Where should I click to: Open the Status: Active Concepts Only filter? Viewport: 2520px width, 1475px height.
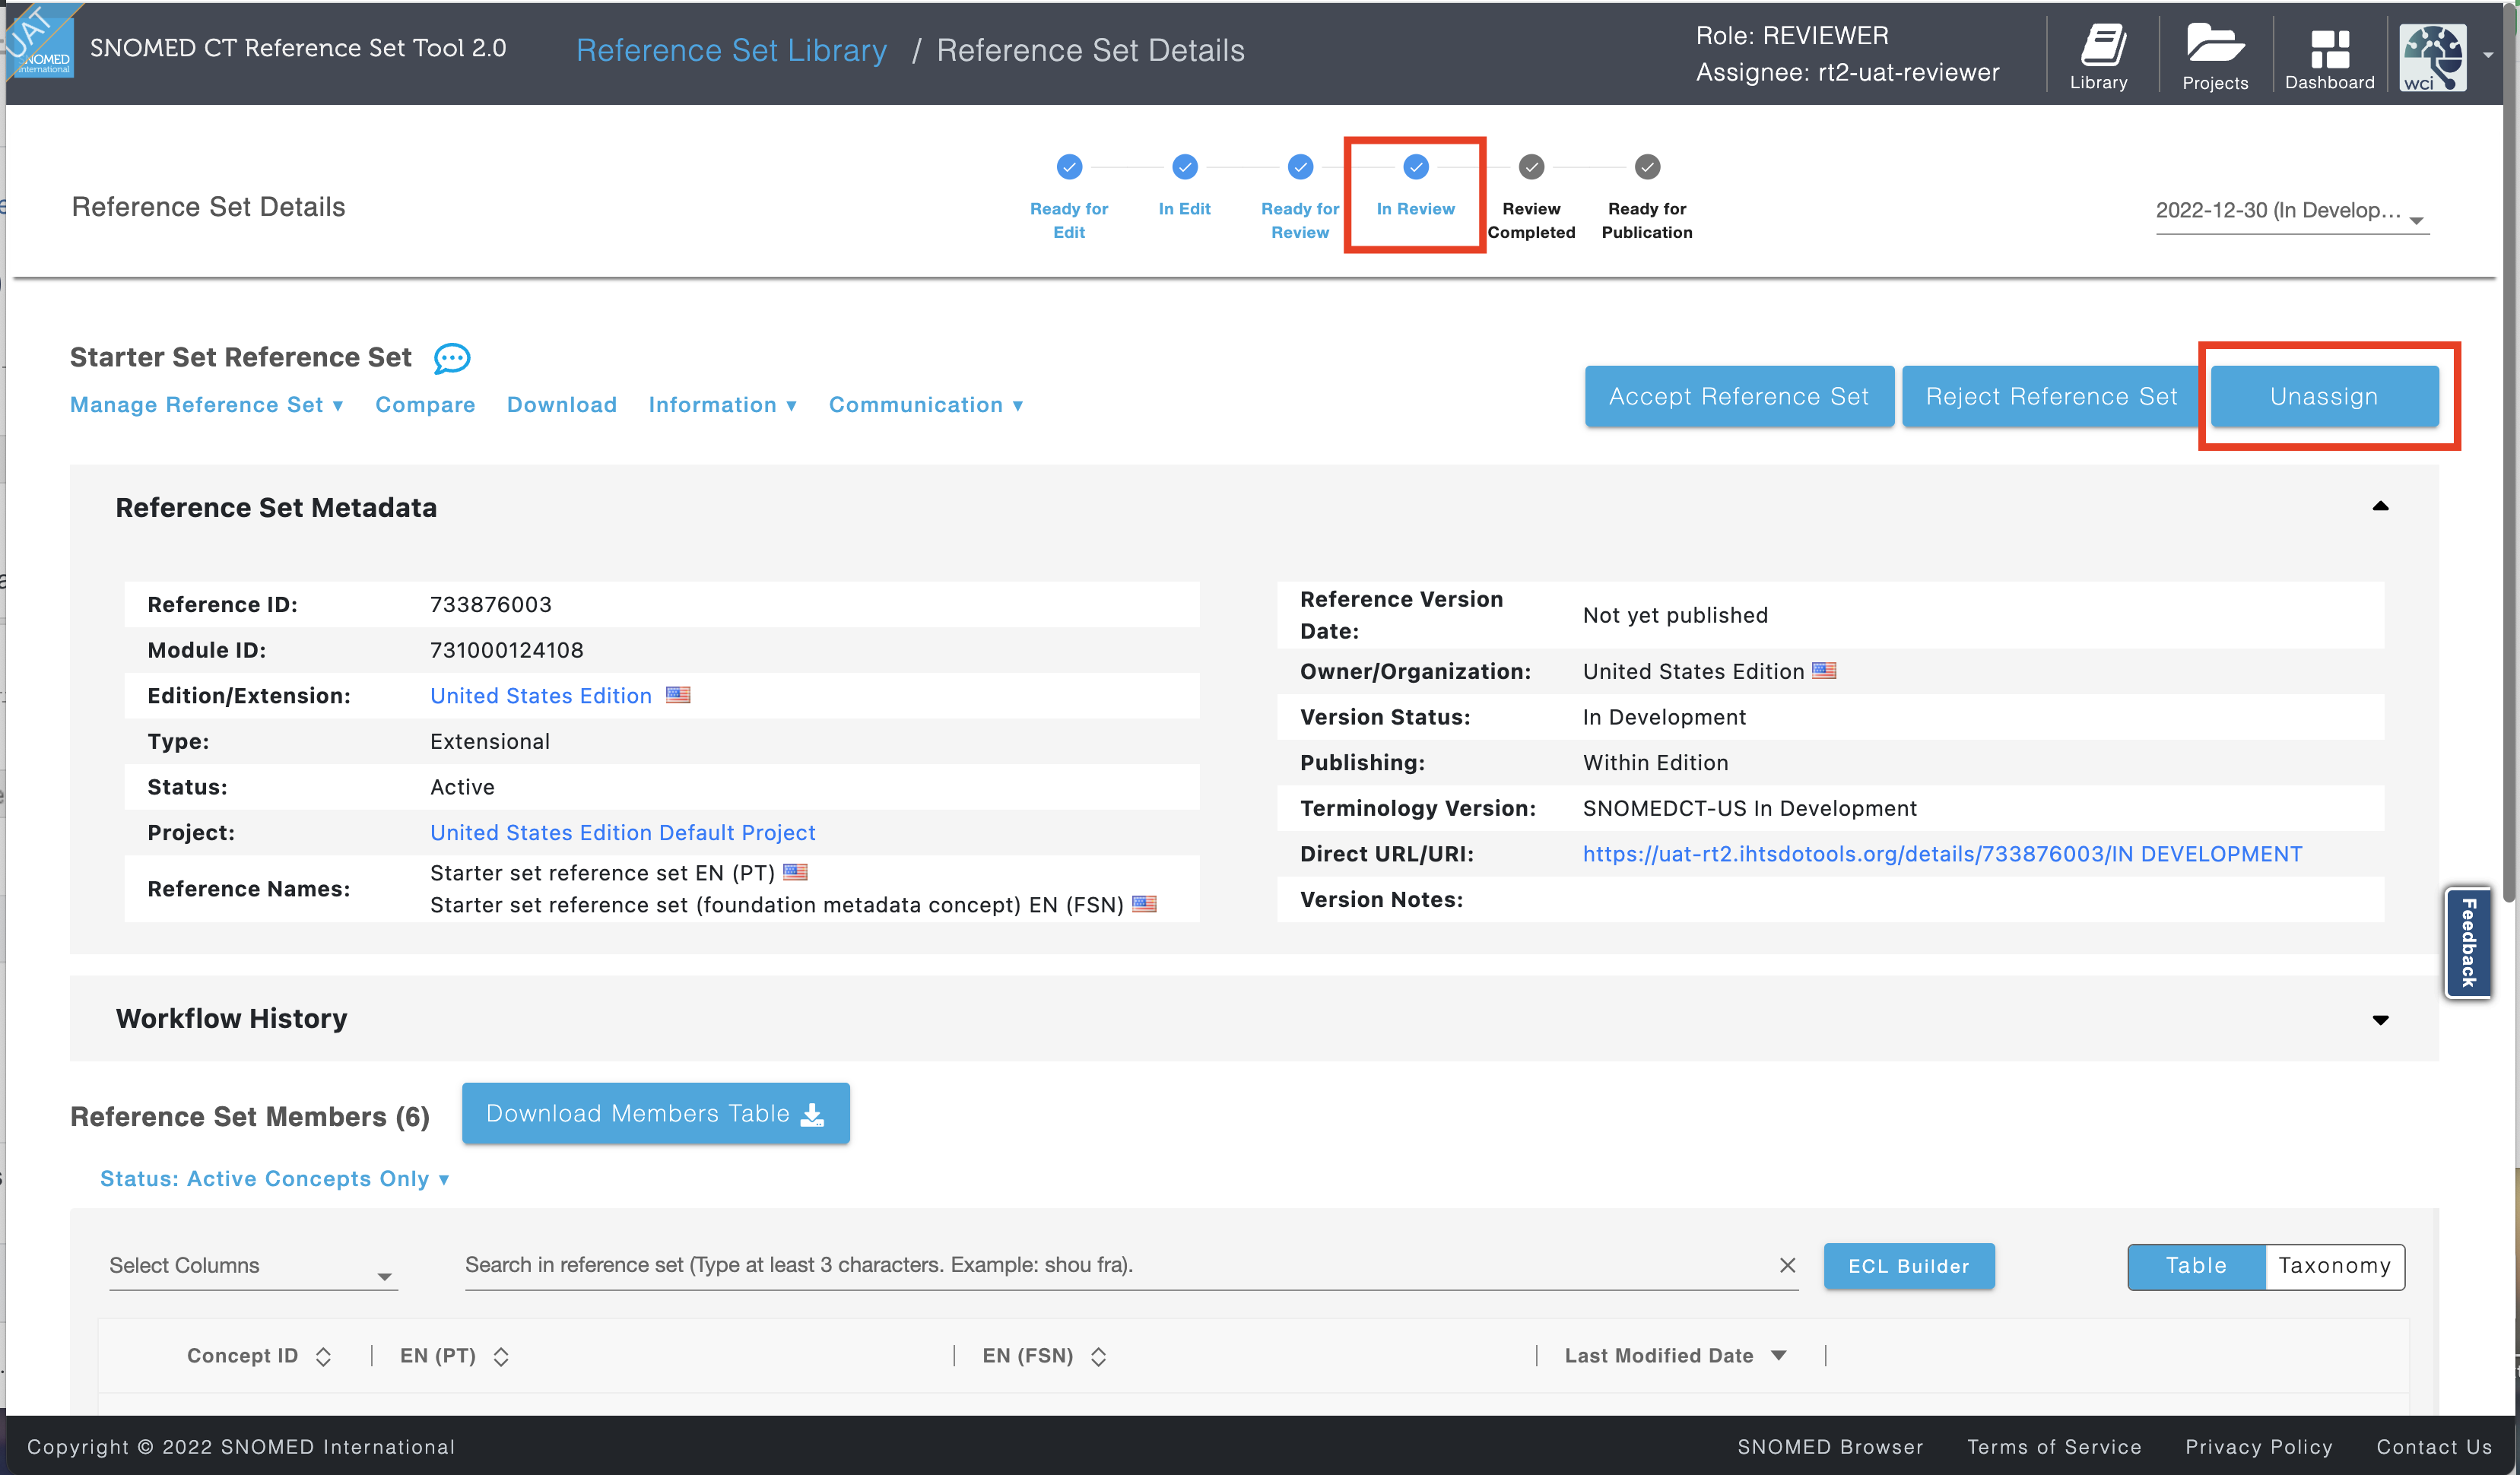275,1179
